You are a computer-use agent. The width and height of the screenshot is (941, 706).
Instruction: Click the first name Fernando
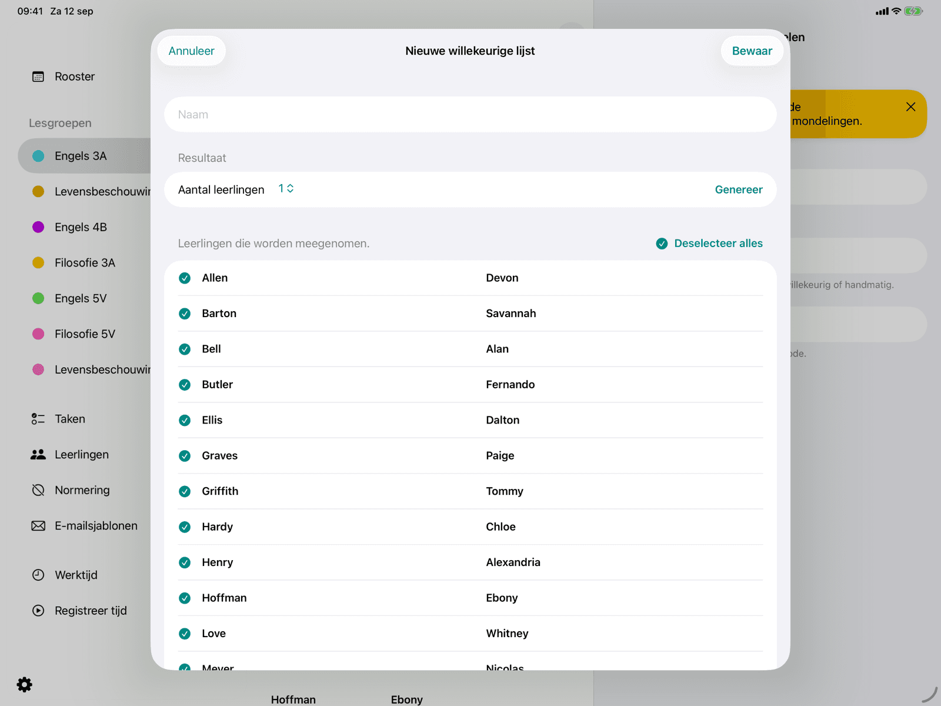click(510, 385)
